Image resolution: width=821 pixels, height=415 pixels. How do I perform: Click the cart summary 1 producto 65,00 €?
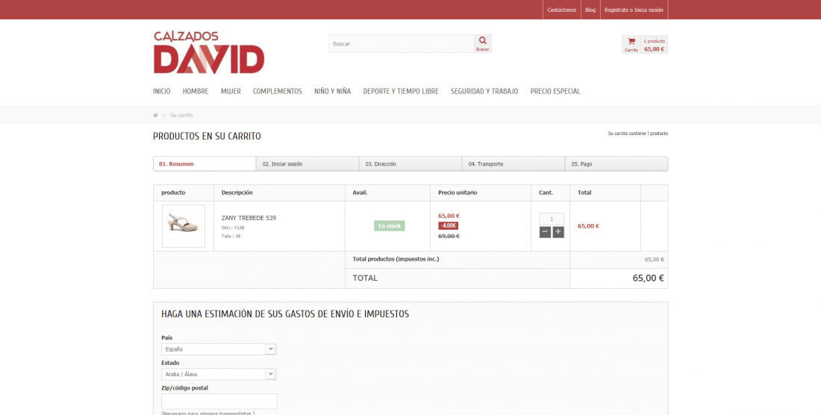pyautogui.click(x=654, y=45)
